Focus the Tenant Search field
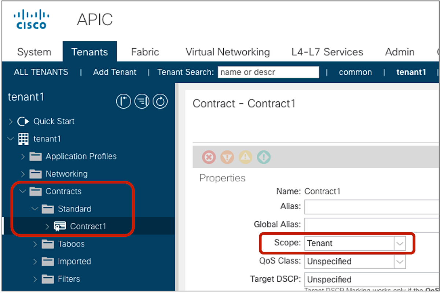 click(x=268, y=72)
